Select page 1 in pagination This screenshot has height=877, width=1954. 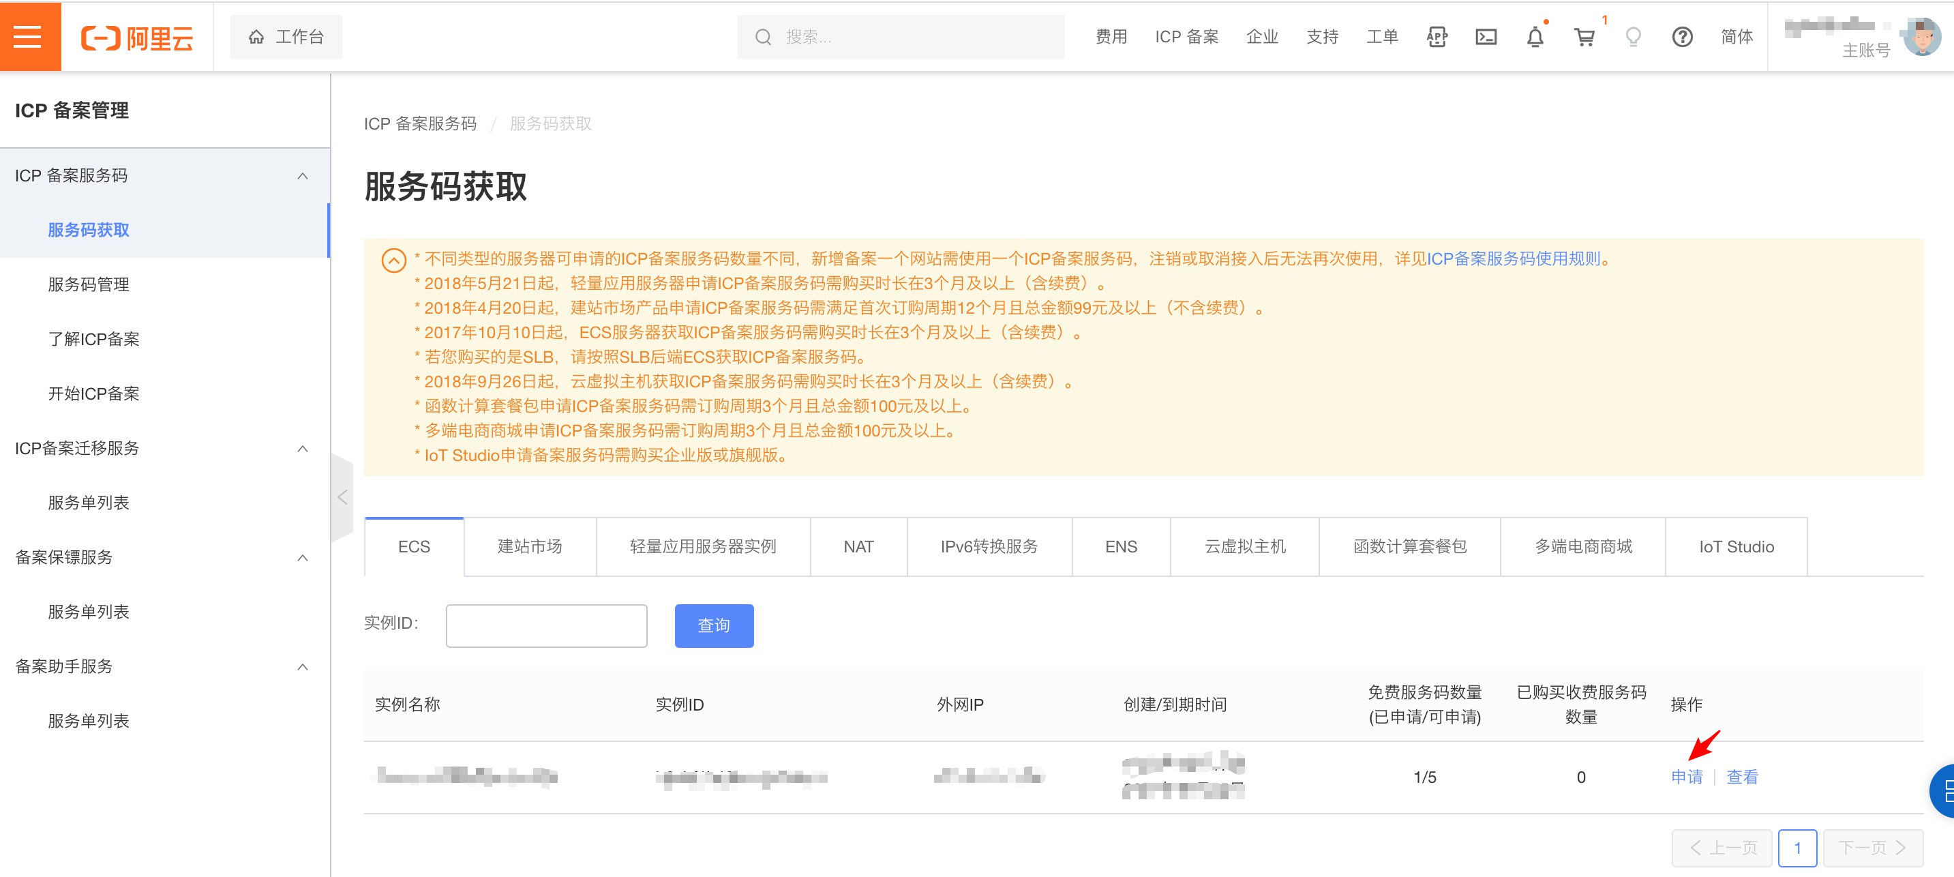click(1797, 848)
